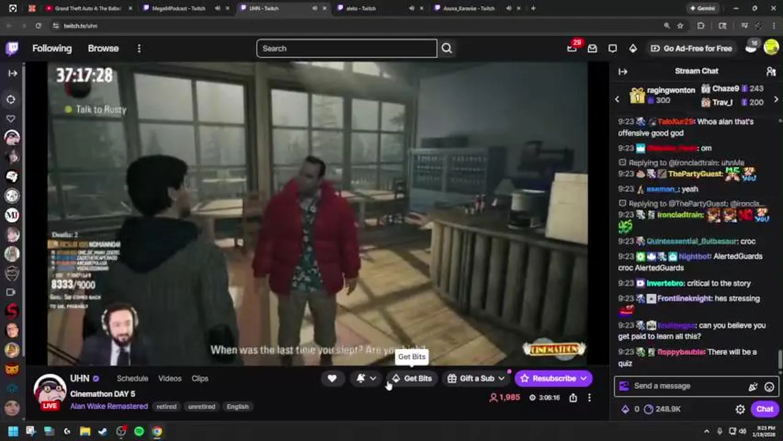The image size is (783, 441).
Task: Open the Videos tab
Action: click(170, 379)
